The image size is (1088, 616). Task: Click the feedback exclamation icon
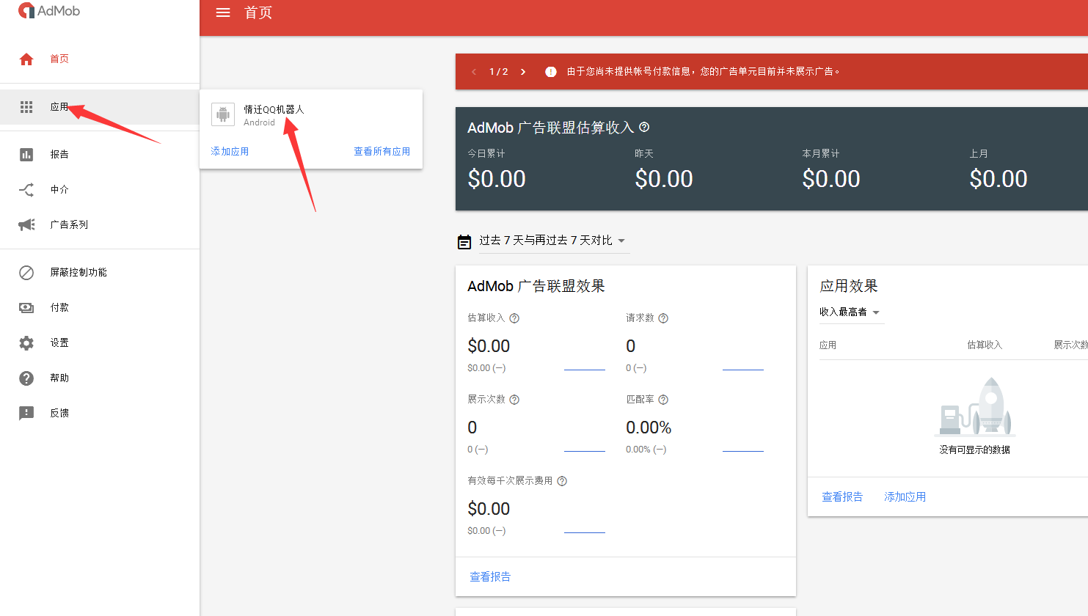coord(26,413)
